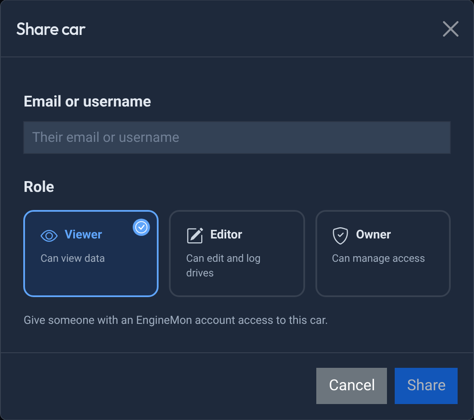Click the email or username input field
The image size is (474, 420).
tap(237, 138)
